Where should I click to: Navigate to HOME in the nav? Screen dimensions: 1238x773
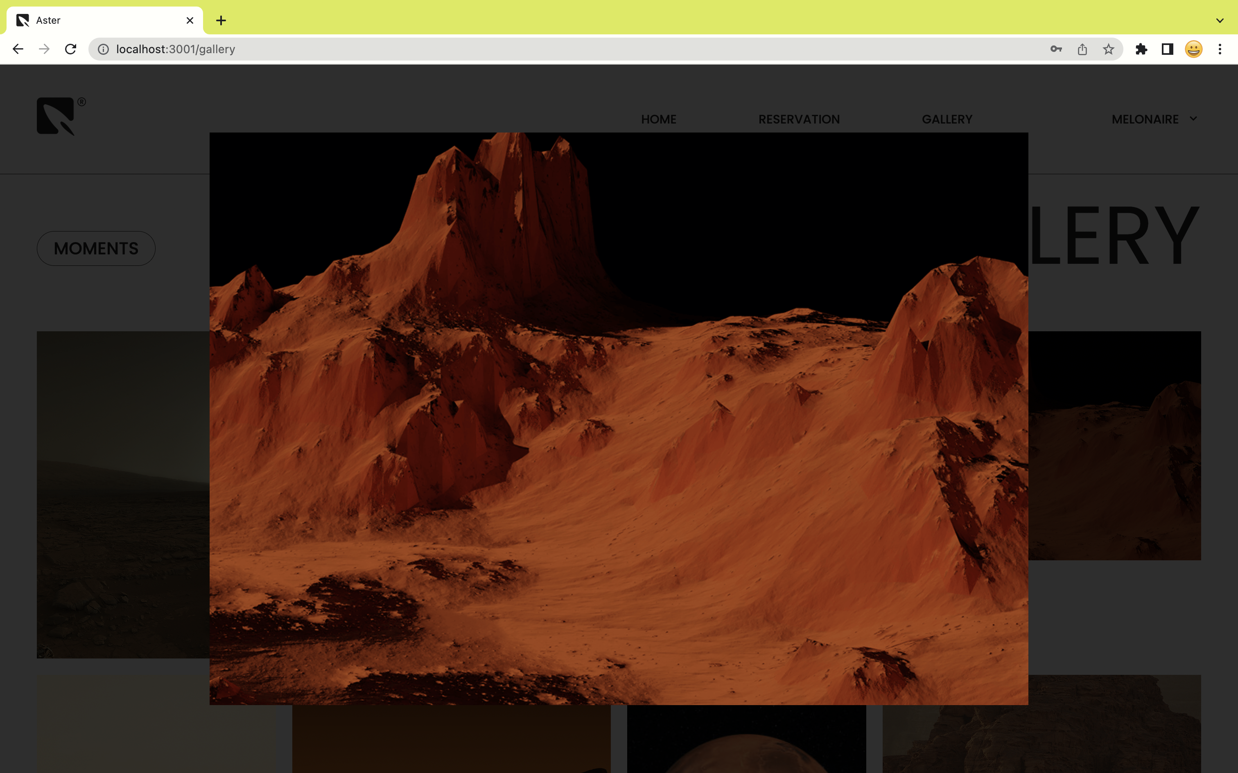658,119
